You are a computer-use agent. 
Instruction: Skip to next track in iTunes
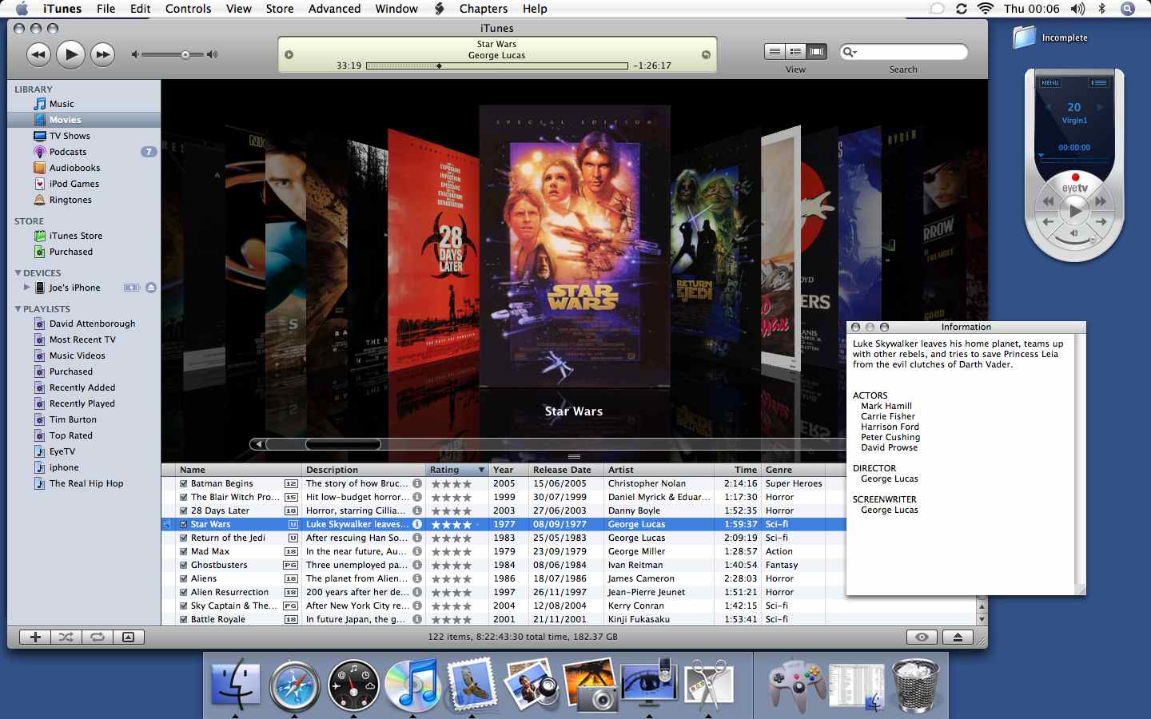[x=102, y=54]
